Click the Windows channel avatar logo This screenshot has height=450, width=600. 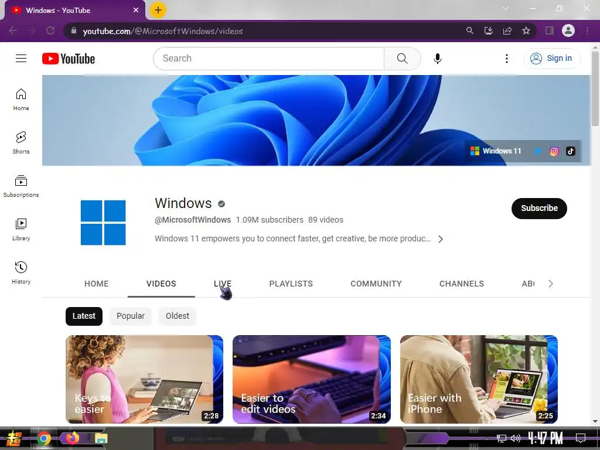[103, 222]
